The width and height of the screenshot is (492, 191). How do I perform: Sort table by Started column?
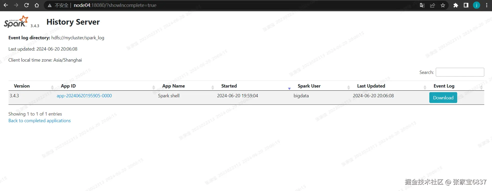tap(229, 86)
